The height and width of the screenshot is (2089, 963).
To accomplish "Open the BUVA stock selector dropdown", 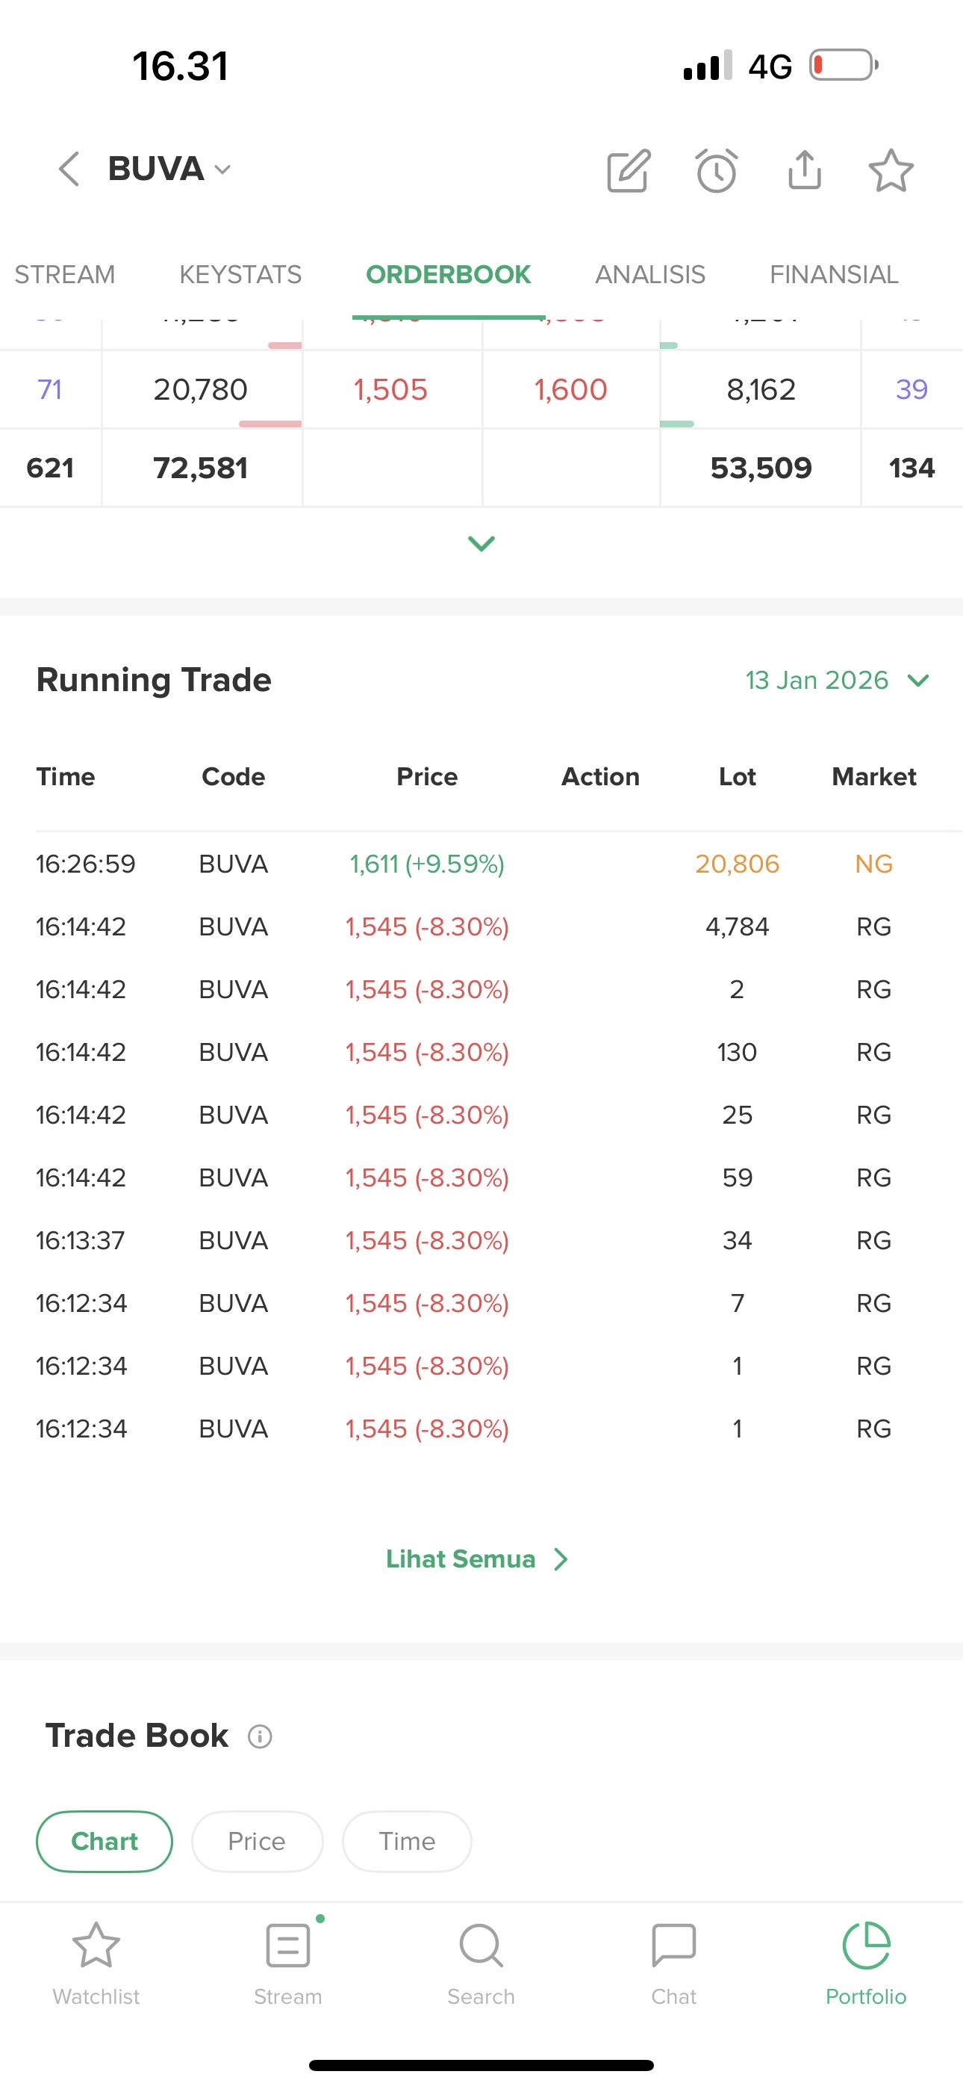I will 169,169.
